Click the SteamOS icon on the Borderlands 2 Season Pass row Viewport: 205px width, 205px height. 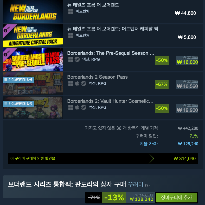click(x=84, y=83)
